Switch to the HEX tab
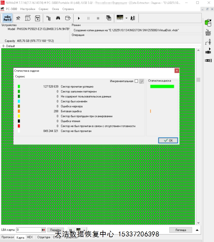Viewport: 214px width, 242px height. point(30,237)
